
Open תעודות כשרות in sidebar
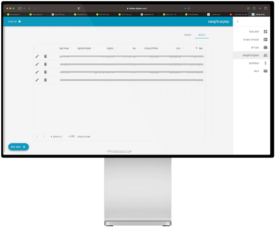pos(251,40)
